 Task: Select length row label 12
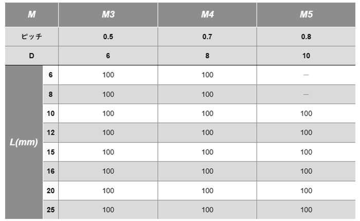pyautogui.click(x=51, y=133)
